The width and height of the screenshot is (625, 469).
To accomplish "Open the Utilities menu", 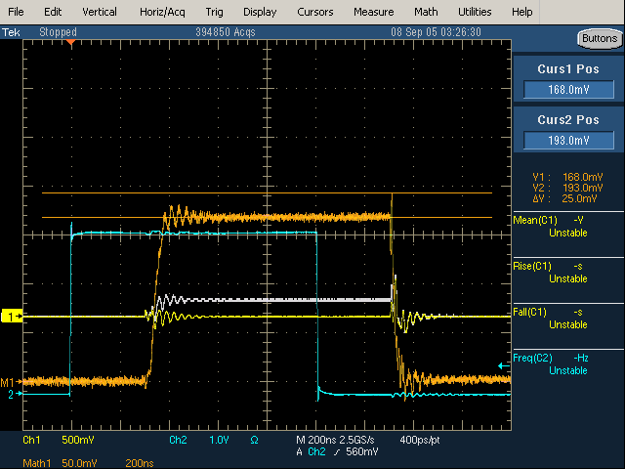I will click(x=476, y=12).
